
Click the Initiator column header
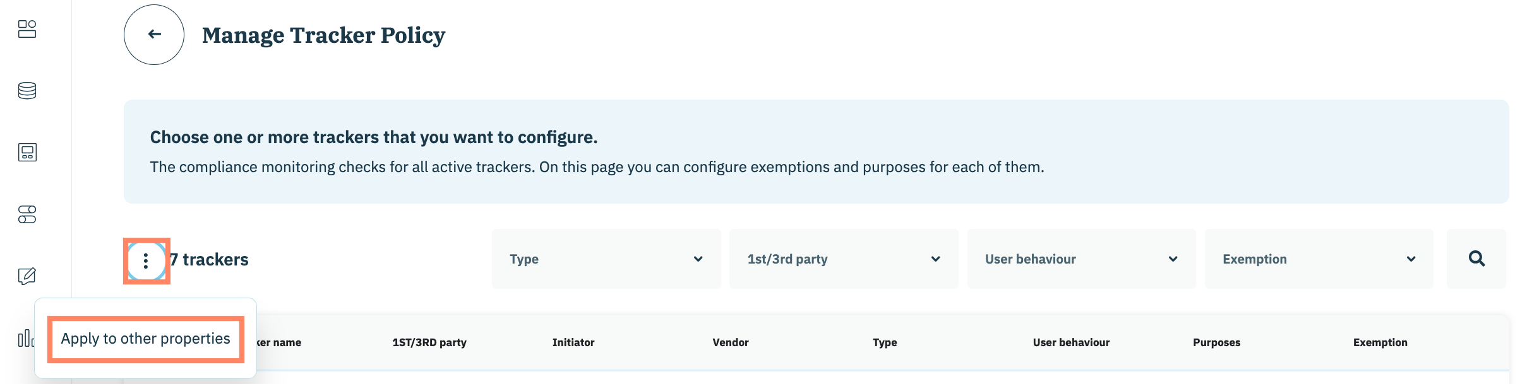(573, 342)
